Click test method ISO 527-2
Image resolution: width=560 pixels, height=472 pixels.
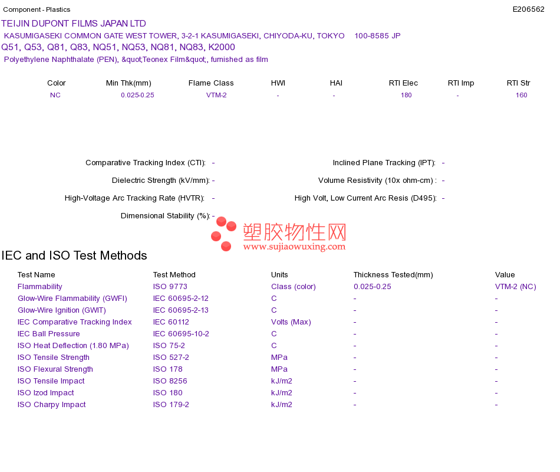point(171,357)
